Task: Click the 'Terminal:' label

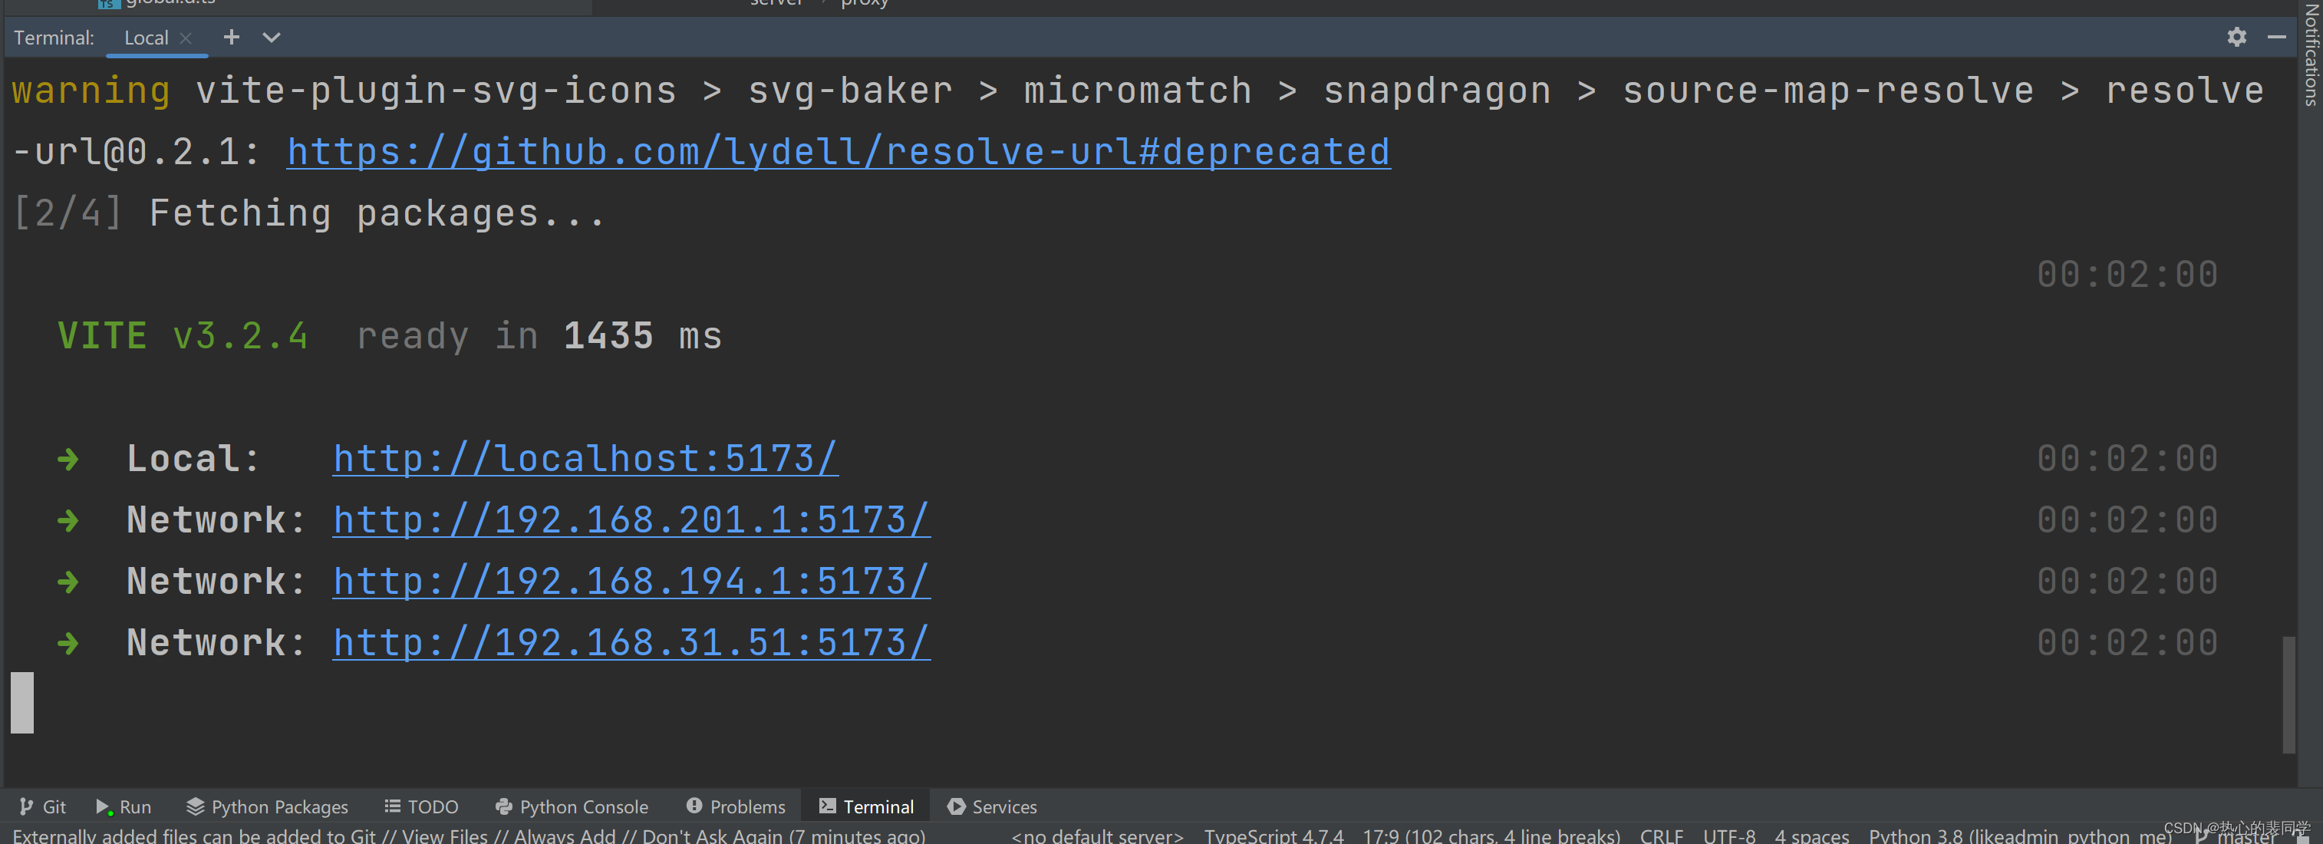Action: tap(54, 38)
